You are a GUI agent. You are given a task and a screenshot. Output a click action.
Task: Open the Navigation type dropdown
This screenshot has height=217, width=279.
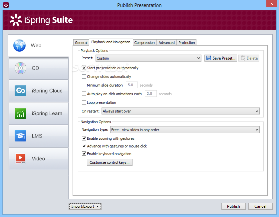[185, 130]
